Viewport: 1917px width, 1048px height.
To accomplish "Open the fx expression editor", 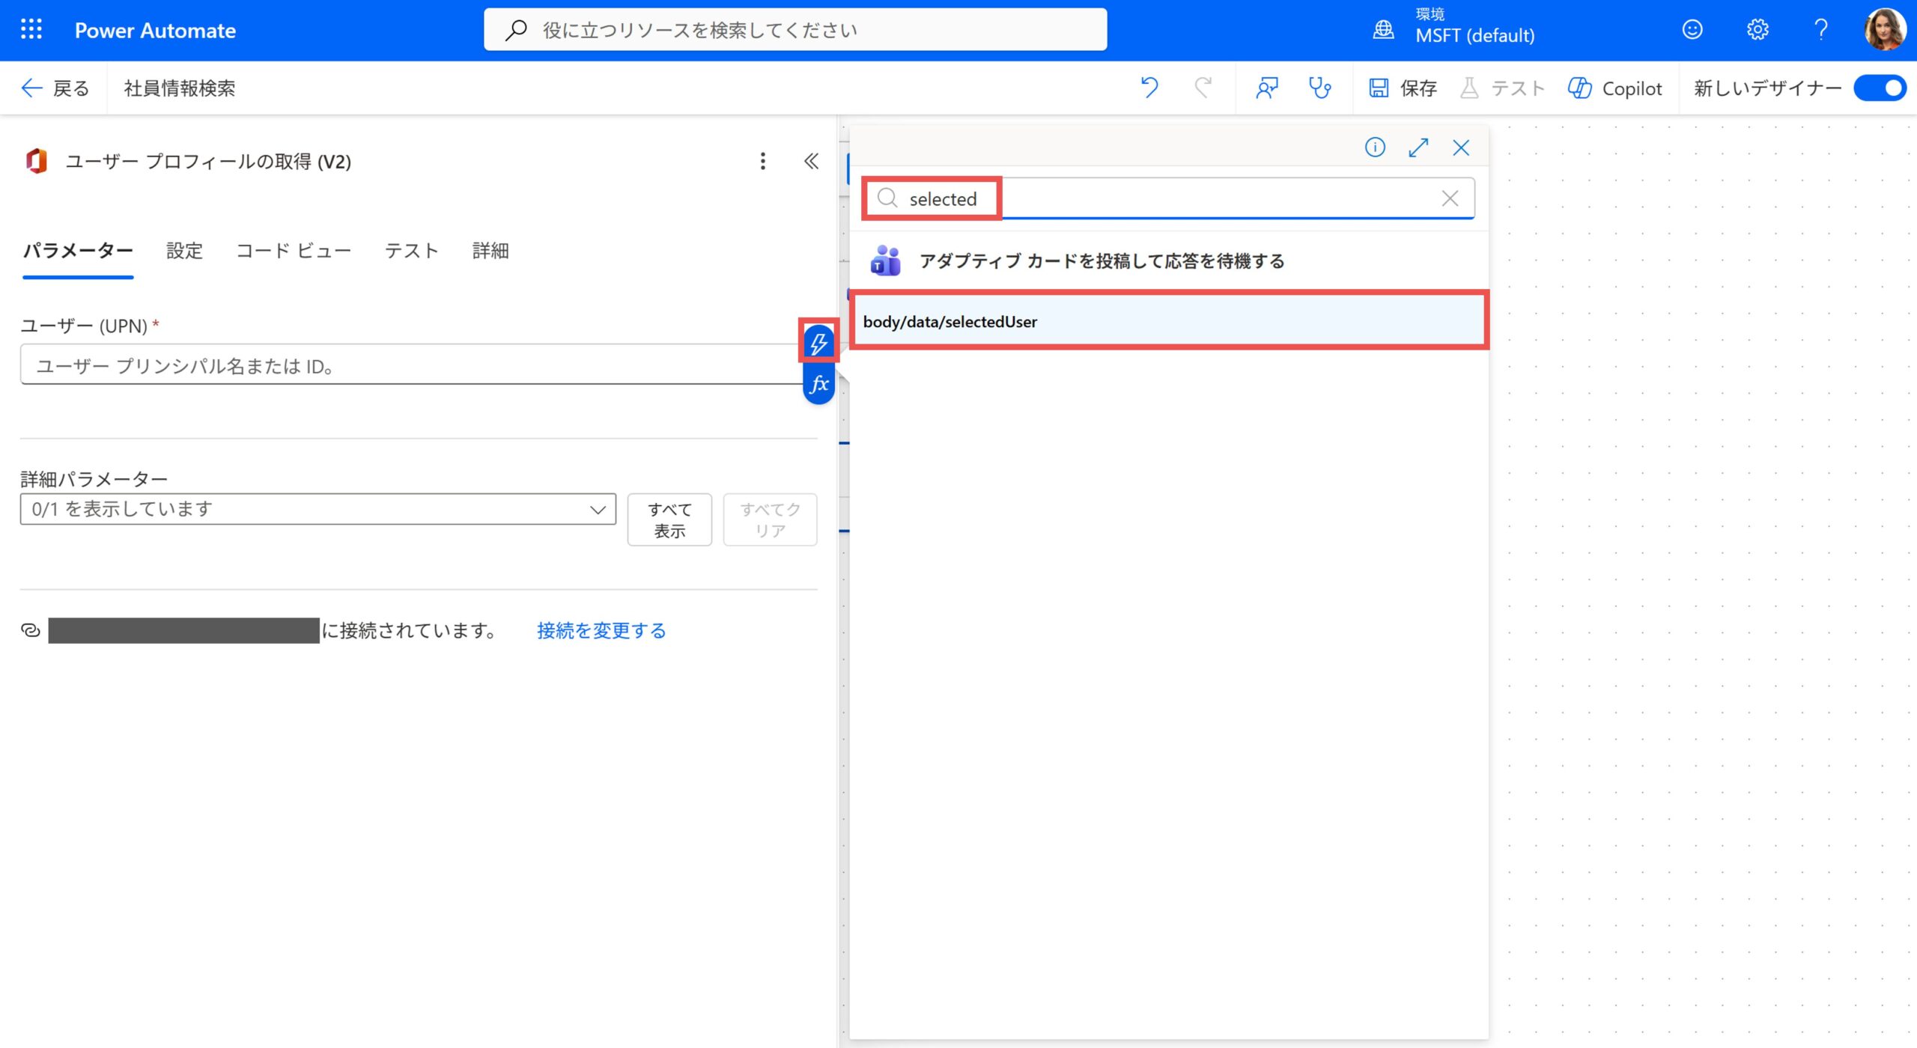I will 818,384.
